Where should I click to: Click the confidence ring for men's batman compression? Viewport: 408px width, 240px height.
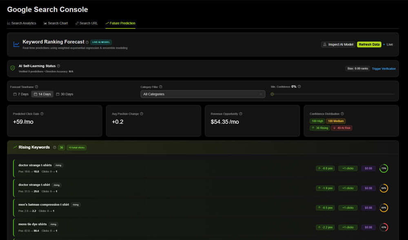point(384,208)
